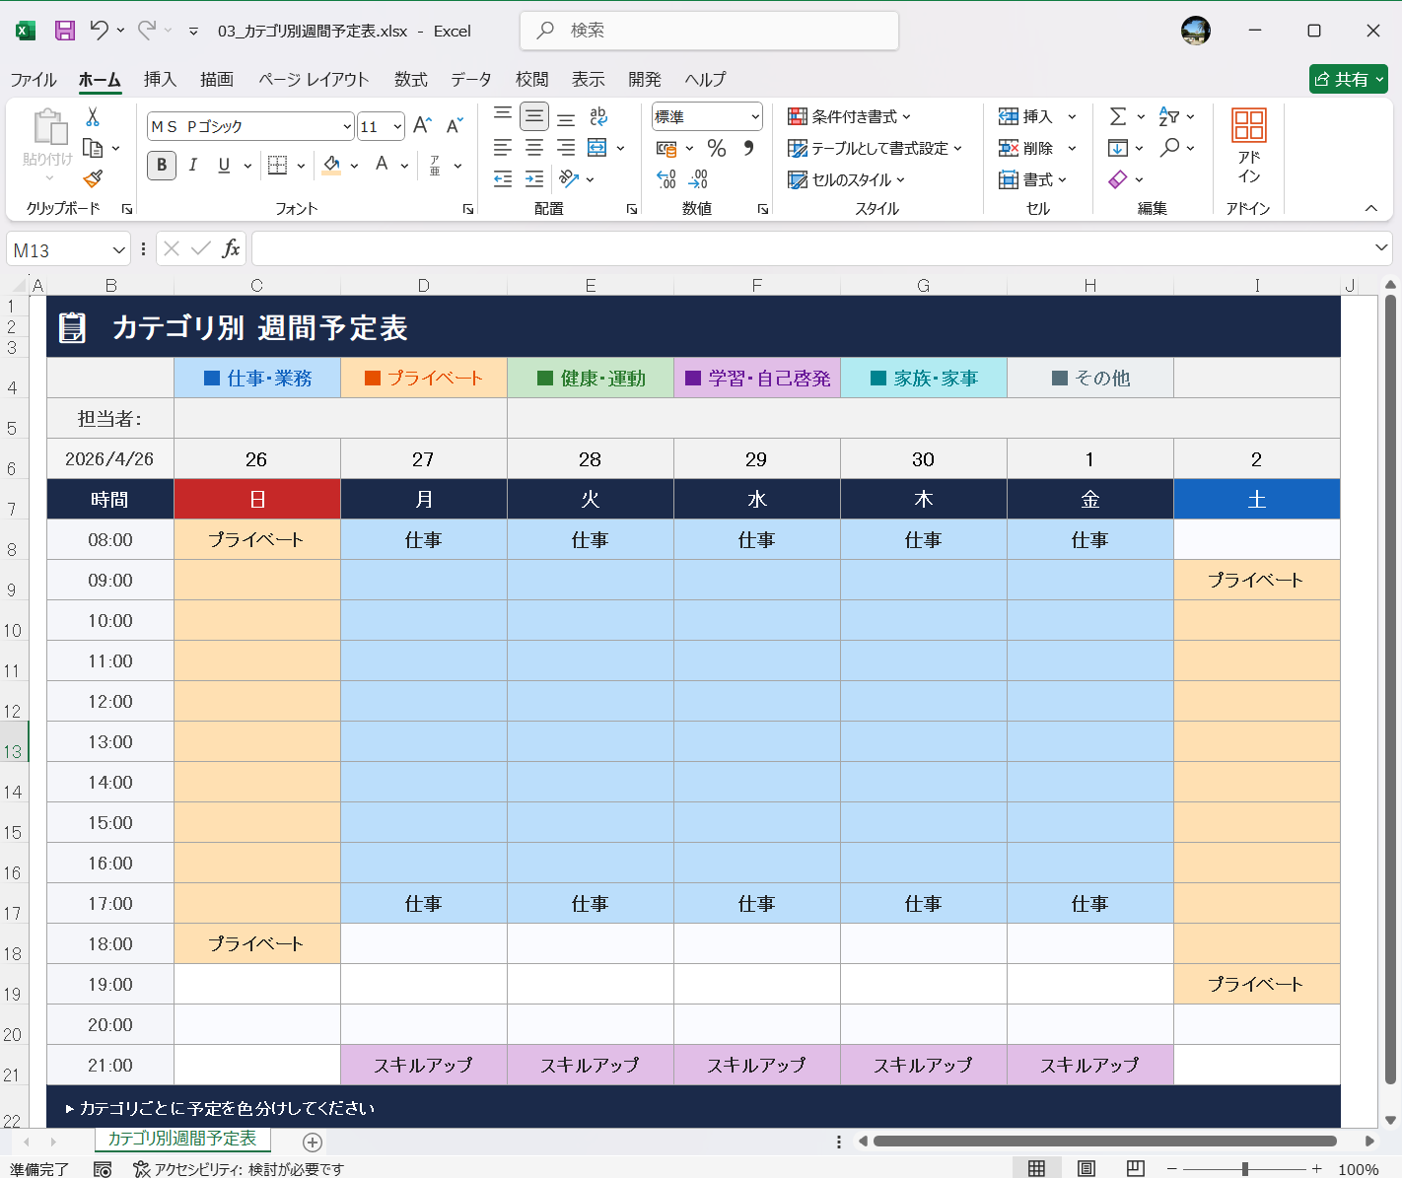Toggle middle vertical alignment
The height and width of the screenshot is (1178, 1402).
(534, 116)
